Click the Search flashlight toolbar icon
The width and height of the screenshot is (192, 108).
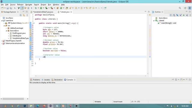[x=70, y=8]
